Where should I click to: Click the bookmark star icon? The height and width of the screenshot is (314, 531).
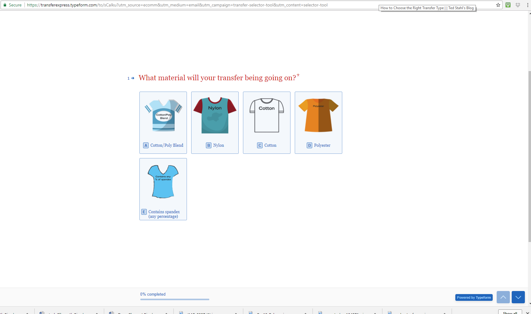(498, 5)
